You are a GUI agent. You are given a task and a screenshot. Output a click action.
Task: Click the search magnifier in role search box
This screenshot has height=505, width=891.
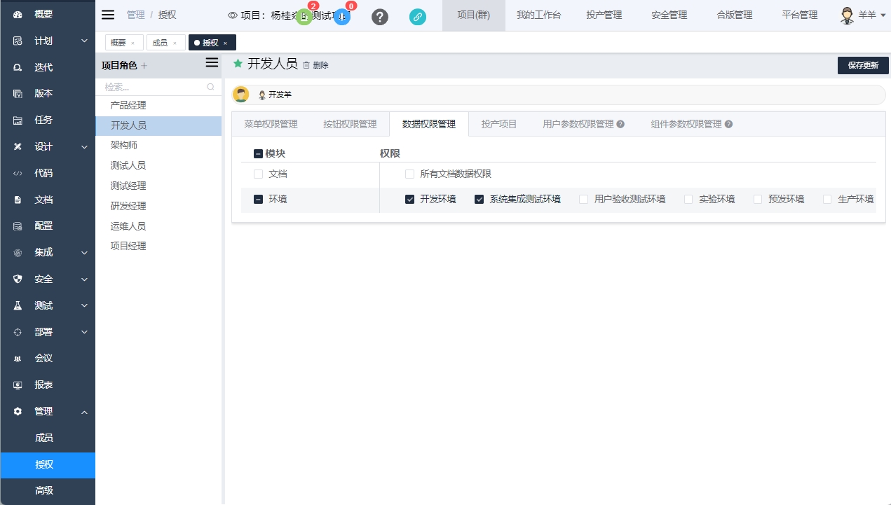[x=210, y=87]
